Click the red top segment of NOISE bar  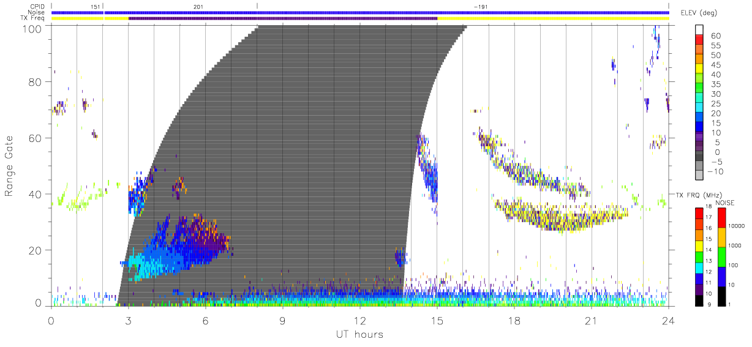[721, 218]
